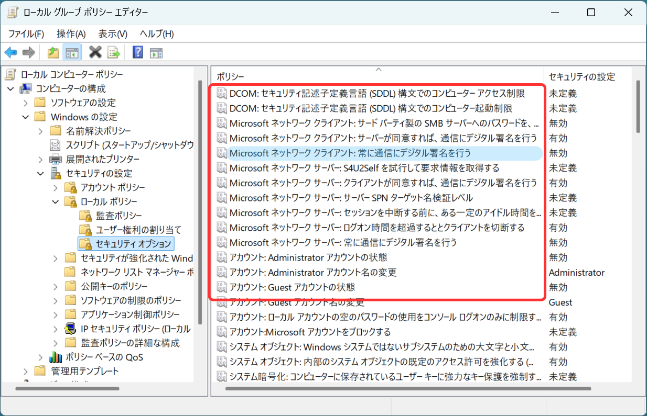The width and height of the screenshot is (647, 416).
Task: Click the 監査ポリシー folder icon
Action: [85, 216]
